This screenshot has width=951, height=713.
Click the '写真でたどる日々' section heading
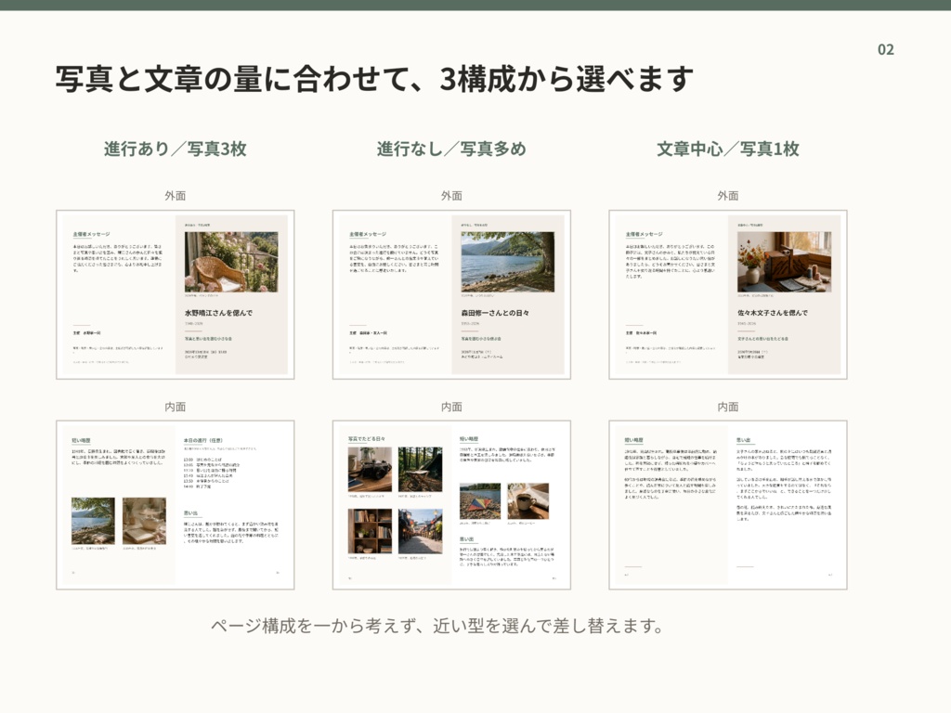pyautogui.click(x=366, y=438)
